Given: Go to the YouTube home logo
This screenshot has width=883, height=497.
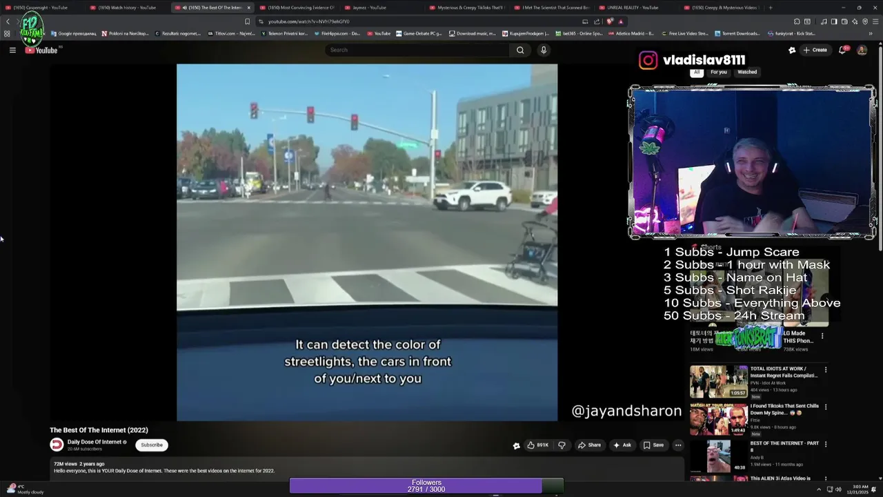Looking at the screenshot, I should 41,50.
